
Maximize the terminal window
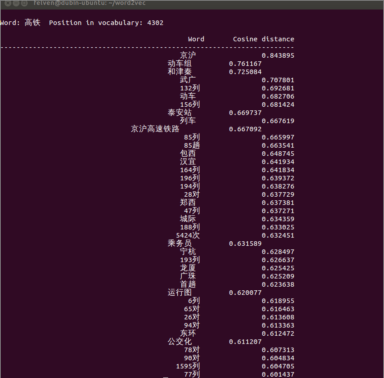coord(24,3)
